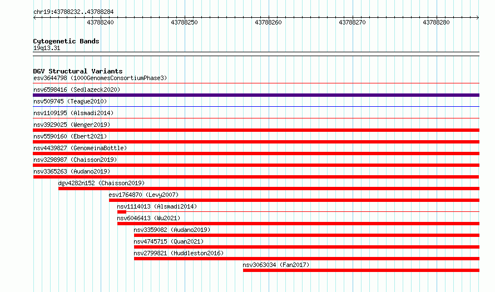Click the red bar under esv1764870 (Levy2007)
The height and width of the screenshot is (292, 495).
294,200
